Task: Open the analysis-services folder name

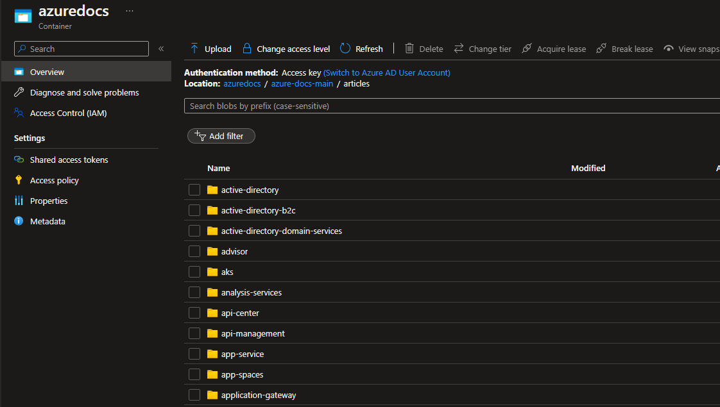Action: click(x=252, y=292)
